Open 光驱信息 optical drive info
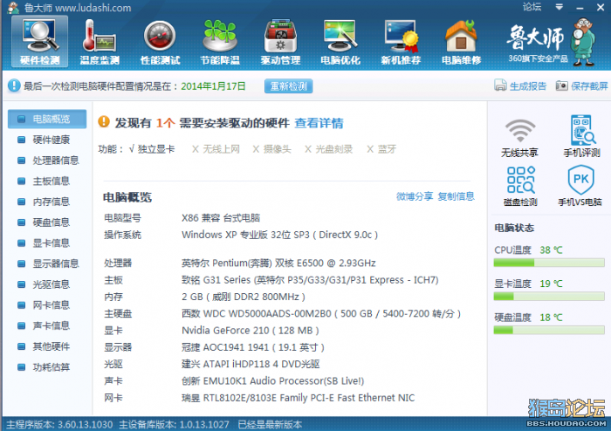This screenshot has width=611, height=431. [x=51, y=284]
